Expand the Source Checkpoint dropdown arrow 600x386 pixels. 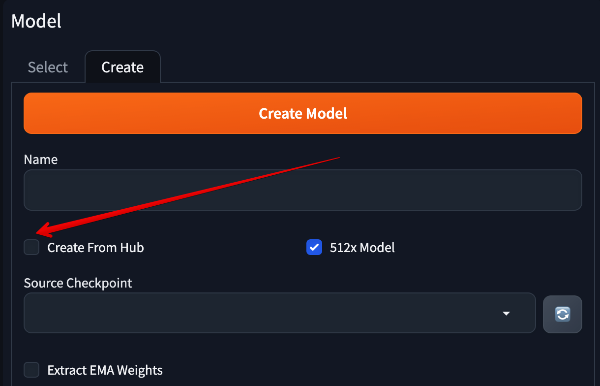[506, 314]
